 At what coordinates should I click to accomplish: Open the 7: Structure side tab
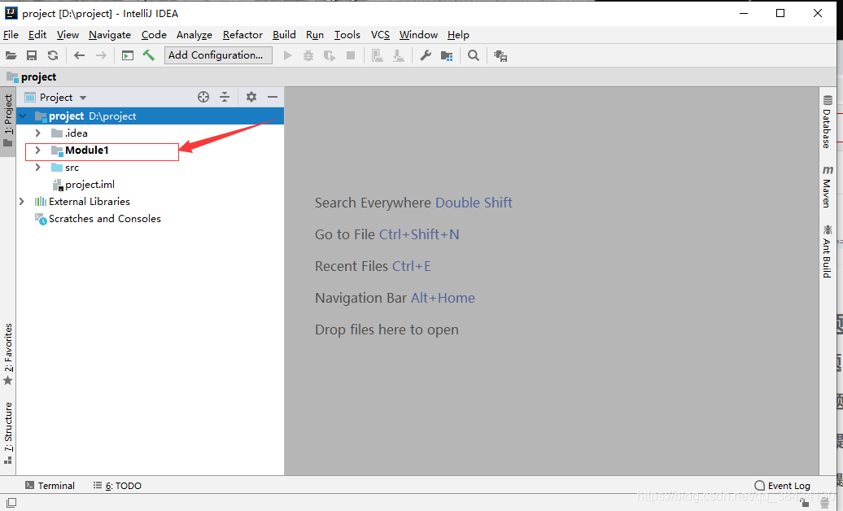tap(7, 432)
